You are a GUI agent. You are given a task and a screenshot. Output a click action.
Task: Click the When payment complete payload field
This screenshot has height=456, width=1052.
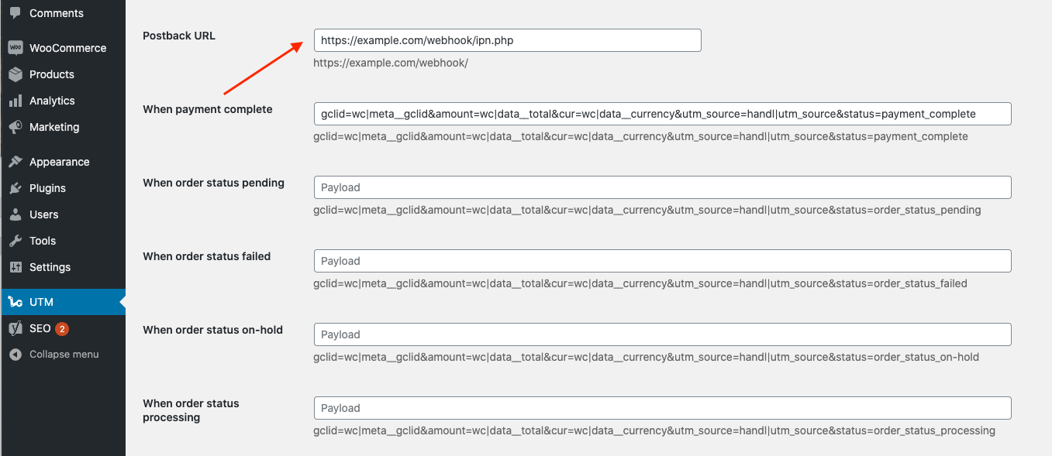coord(662,114)
